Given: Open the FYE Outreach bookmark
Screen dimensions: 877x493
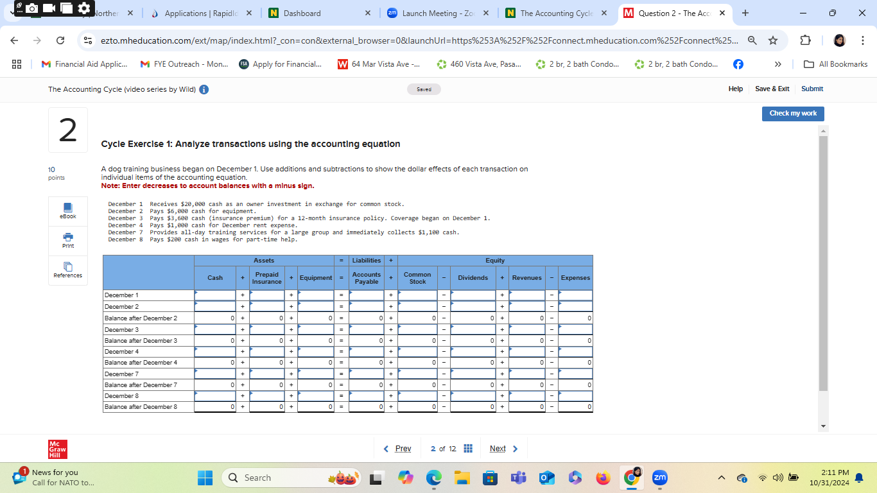Looking at the screenshot, I should (x=185, y=64).
